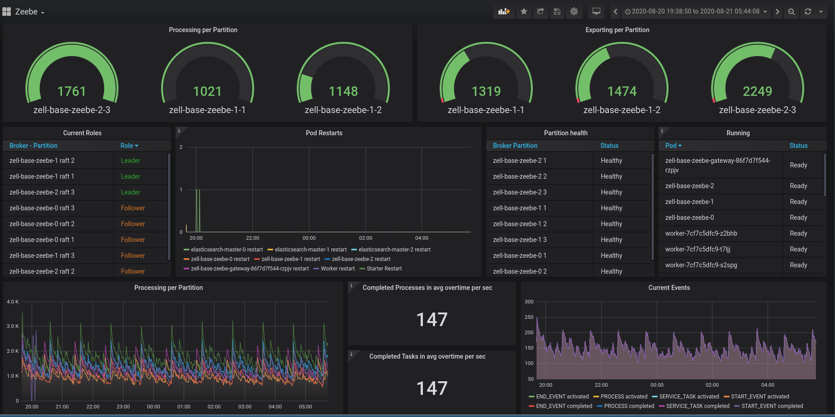Image resolution: width=835 pixels, height=417 pixels.
Task: Click the Add panel icon
Action: [504, 12]
